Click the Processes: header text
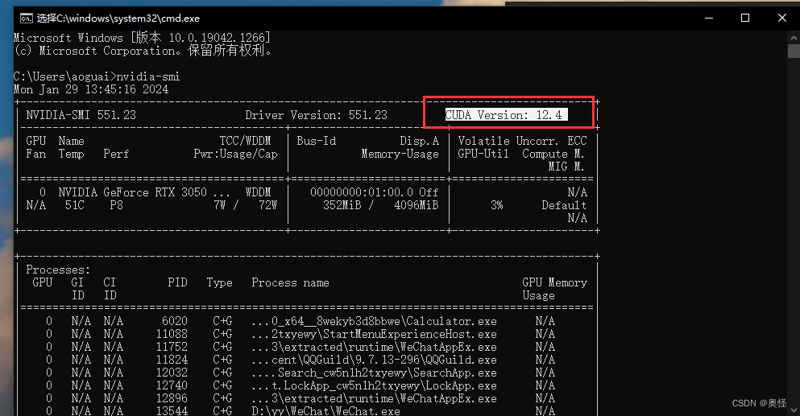800x416 pixels. pyautogui.click(x=58, y=270)
